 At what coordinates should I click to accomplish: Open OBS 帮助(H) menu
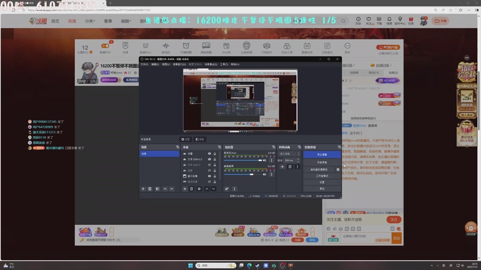click(235, 64)
